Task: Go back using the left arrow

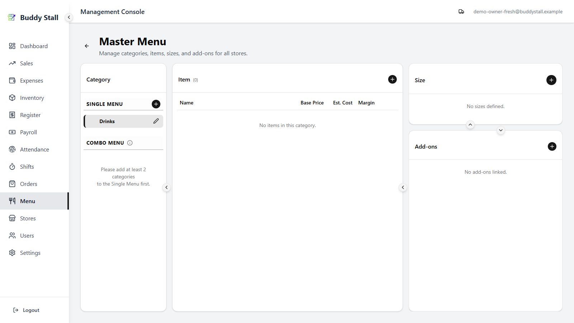Action: pyautogui.click(x=87, y=46)
